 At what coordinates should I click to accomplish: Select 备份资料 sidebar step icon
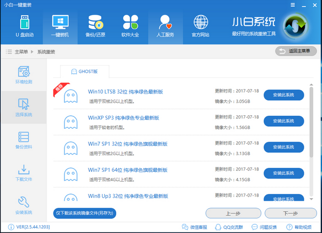(x=24, y=137)
